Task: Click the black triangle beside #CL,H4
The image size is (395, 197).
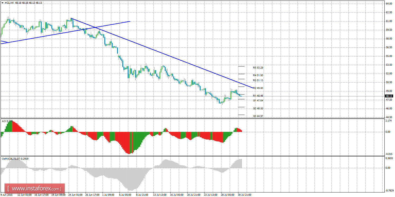Action: click(2, 3)
